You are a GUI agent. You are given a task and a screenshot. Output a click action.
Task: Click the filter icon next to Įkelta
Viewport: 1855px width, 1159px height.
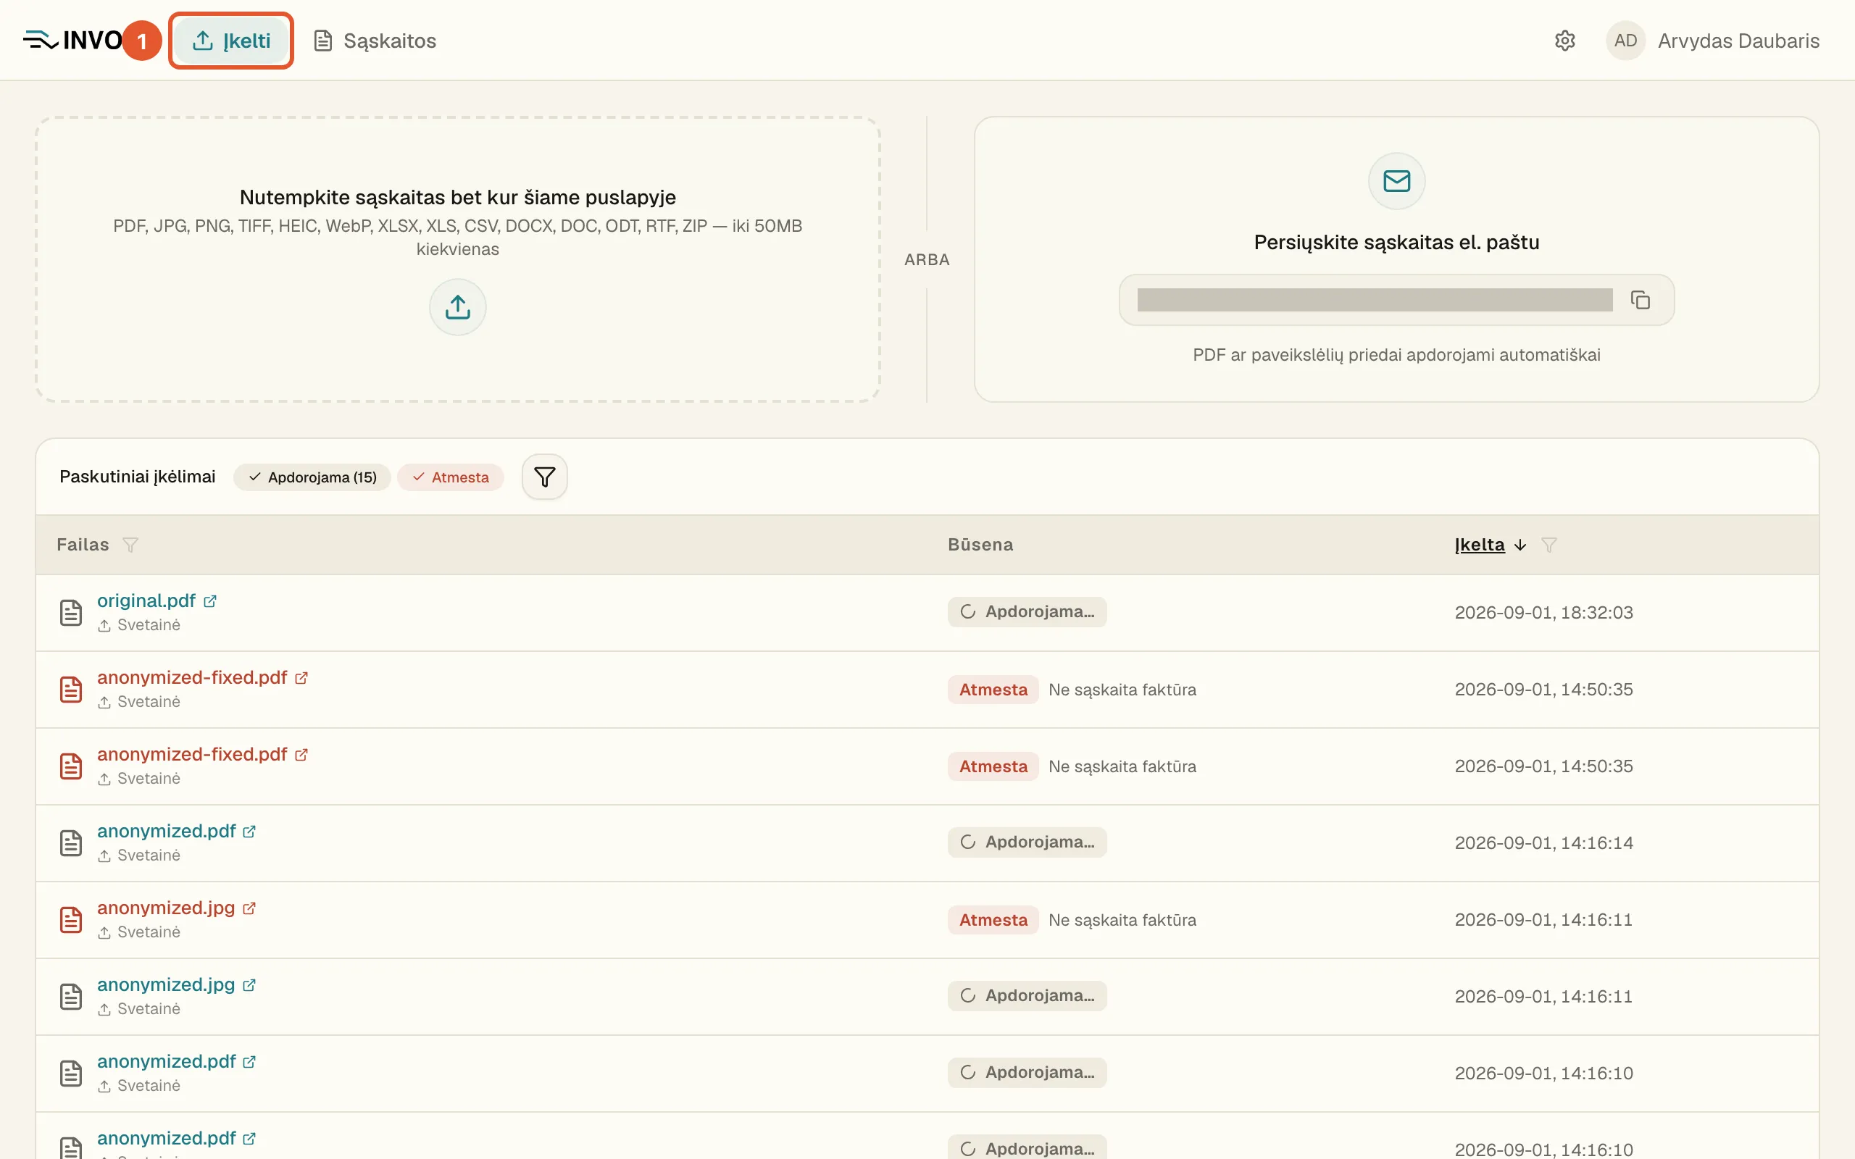click(1548, 545)
